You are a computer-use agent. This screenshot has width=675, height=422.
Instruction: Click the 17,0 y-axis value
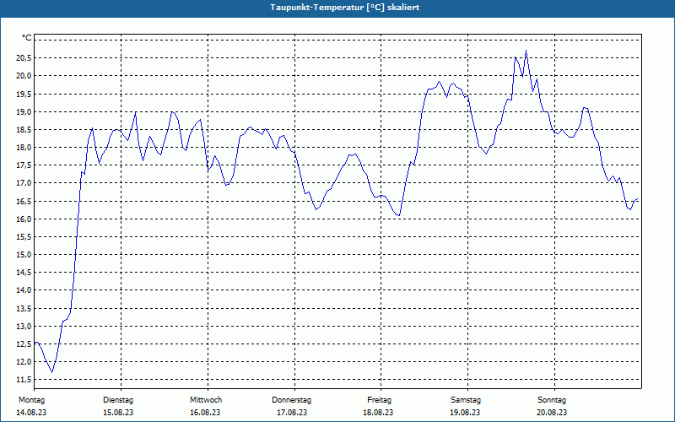(24, 183)
